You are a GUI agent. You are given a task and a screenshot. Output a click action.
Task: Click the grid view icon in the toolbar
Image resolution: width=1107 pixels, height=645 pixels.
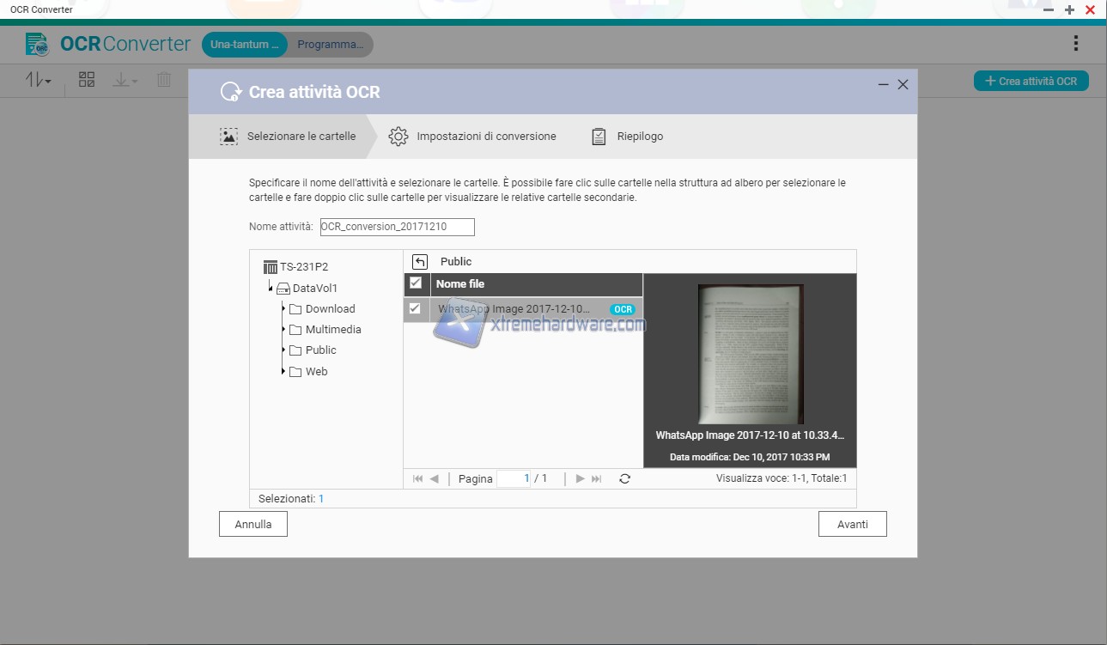click(87, 80)
